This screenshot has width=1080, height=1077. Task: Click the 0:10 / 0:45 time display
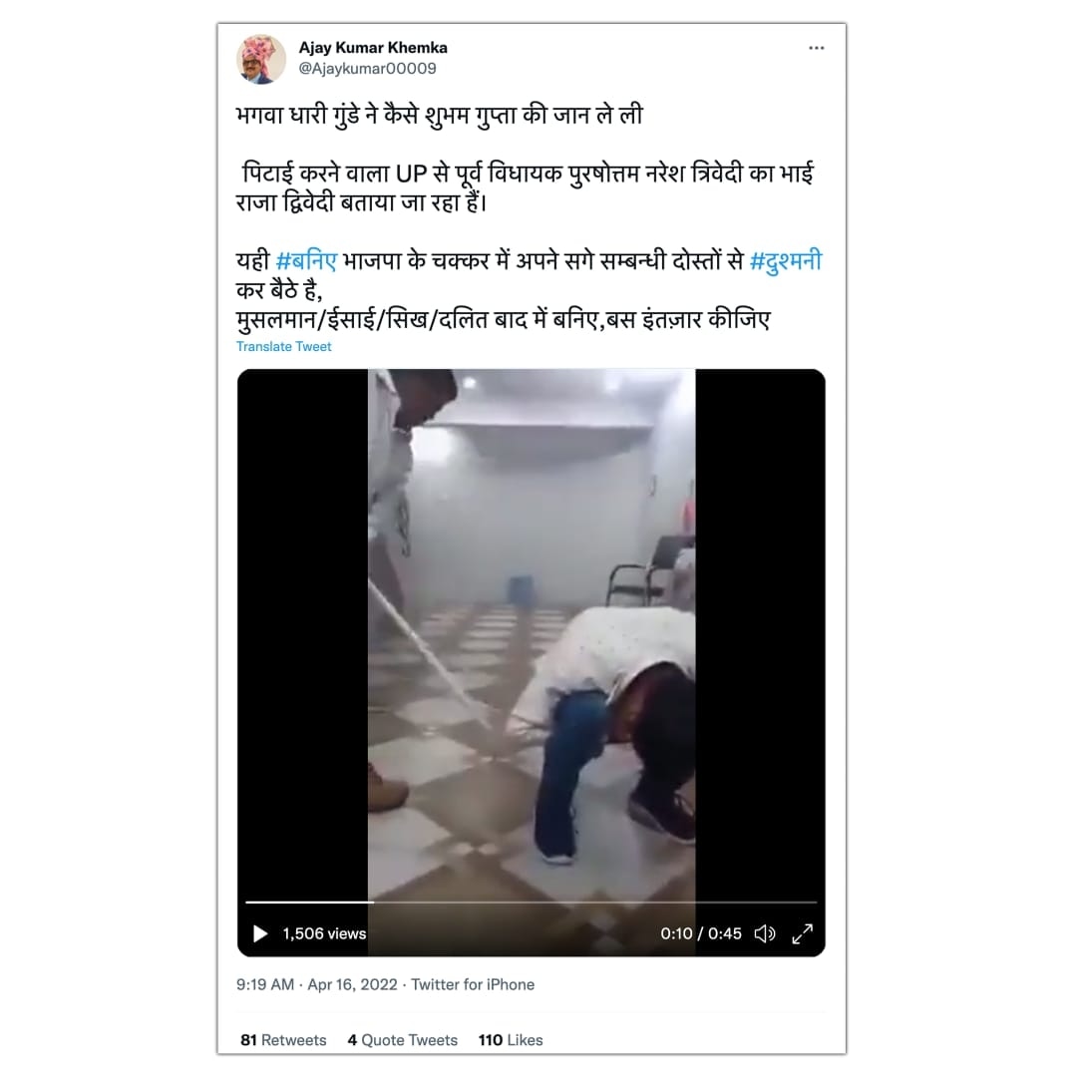(700, 933)
